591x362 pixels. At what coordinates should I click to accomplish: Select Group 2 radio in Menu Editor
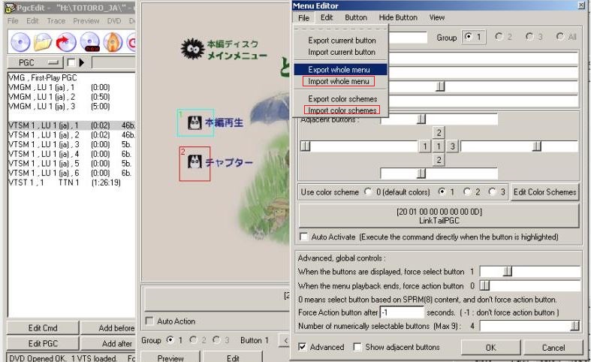click(x=499, y=37)
